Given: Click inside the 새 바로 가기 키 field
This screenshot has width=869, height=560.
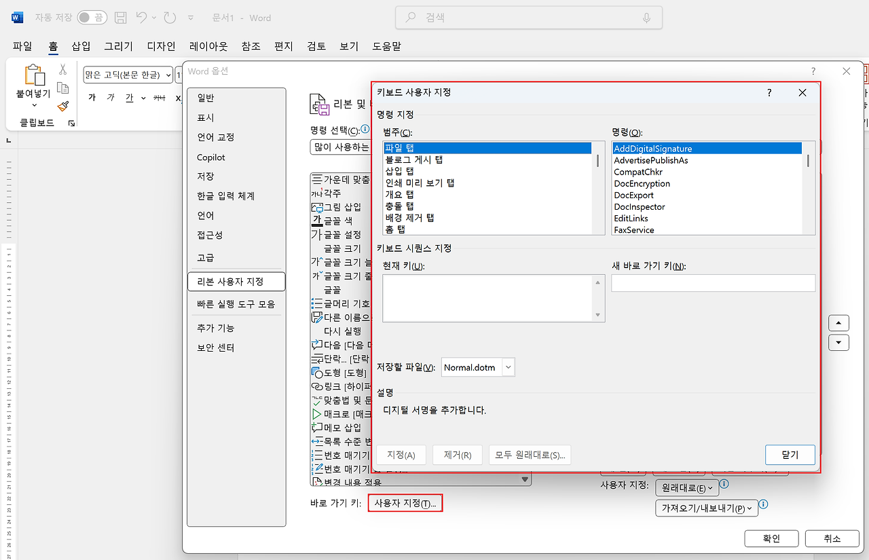Looking at the screenshot, I should coord(713,283).
